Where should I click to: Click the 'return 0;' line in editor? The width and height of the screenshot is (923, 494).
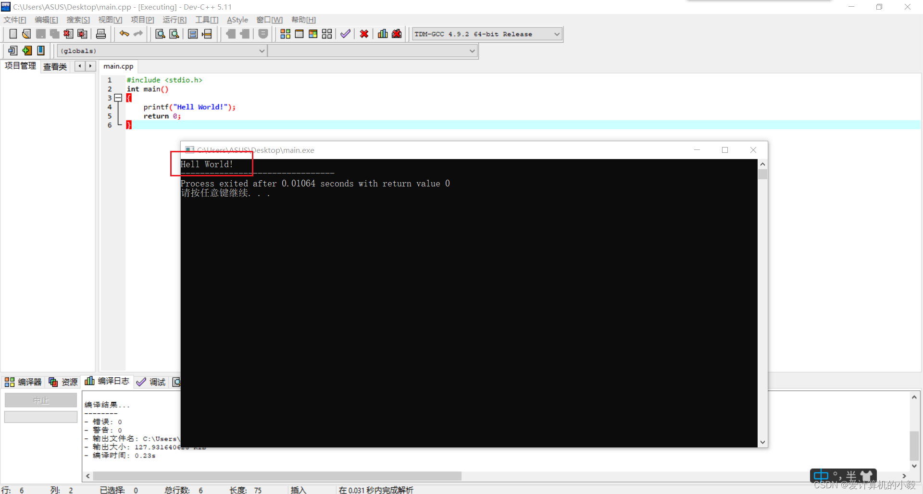tap(162, 116)
